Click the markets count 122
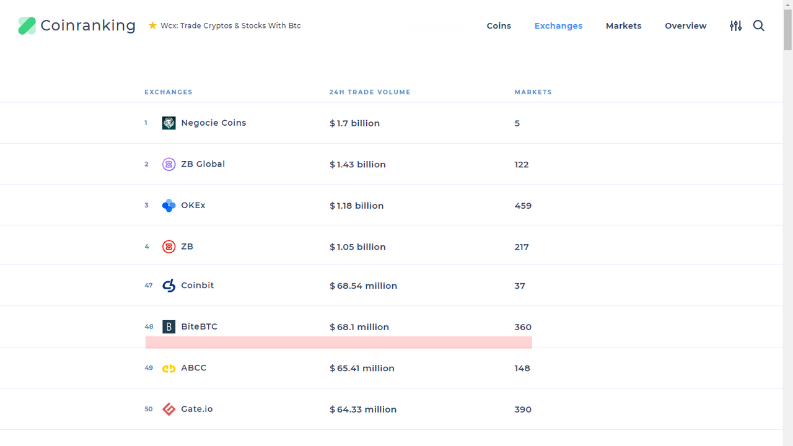The height and width of the screenshot is (446, 793). click(522, 164)
